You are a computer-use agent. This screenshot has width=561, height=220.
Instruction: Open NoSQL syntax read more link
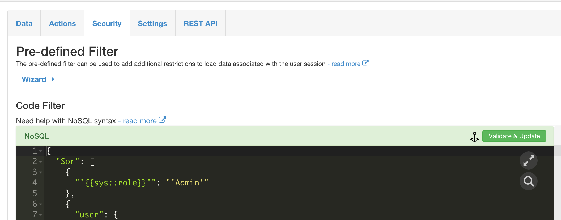tap(139, 121)
